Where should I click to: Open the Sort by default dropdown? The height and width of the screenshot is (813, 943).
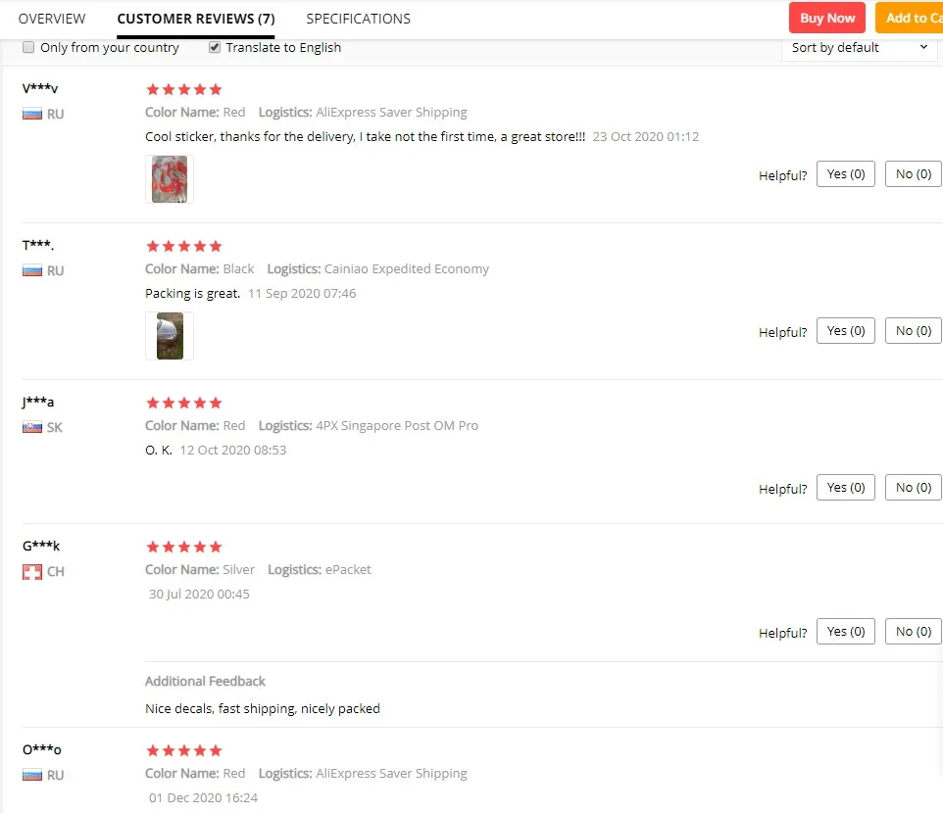click(859, 47)
